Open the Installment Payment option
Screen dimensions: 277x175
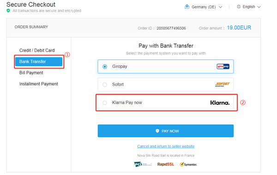(38, 84)
